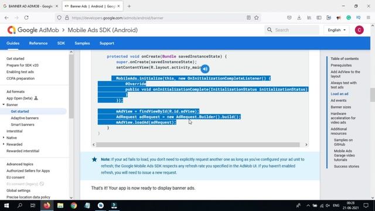375x211 pixels.
Task: Reload the current page
Action: [x=26, y=18]
